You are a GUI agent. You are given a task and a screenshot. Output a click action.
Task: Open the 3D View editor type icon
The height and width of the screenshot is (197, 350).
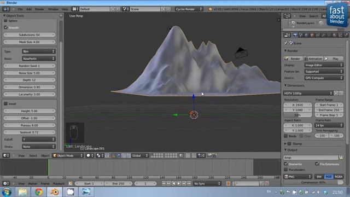click(x=6, y=155)
